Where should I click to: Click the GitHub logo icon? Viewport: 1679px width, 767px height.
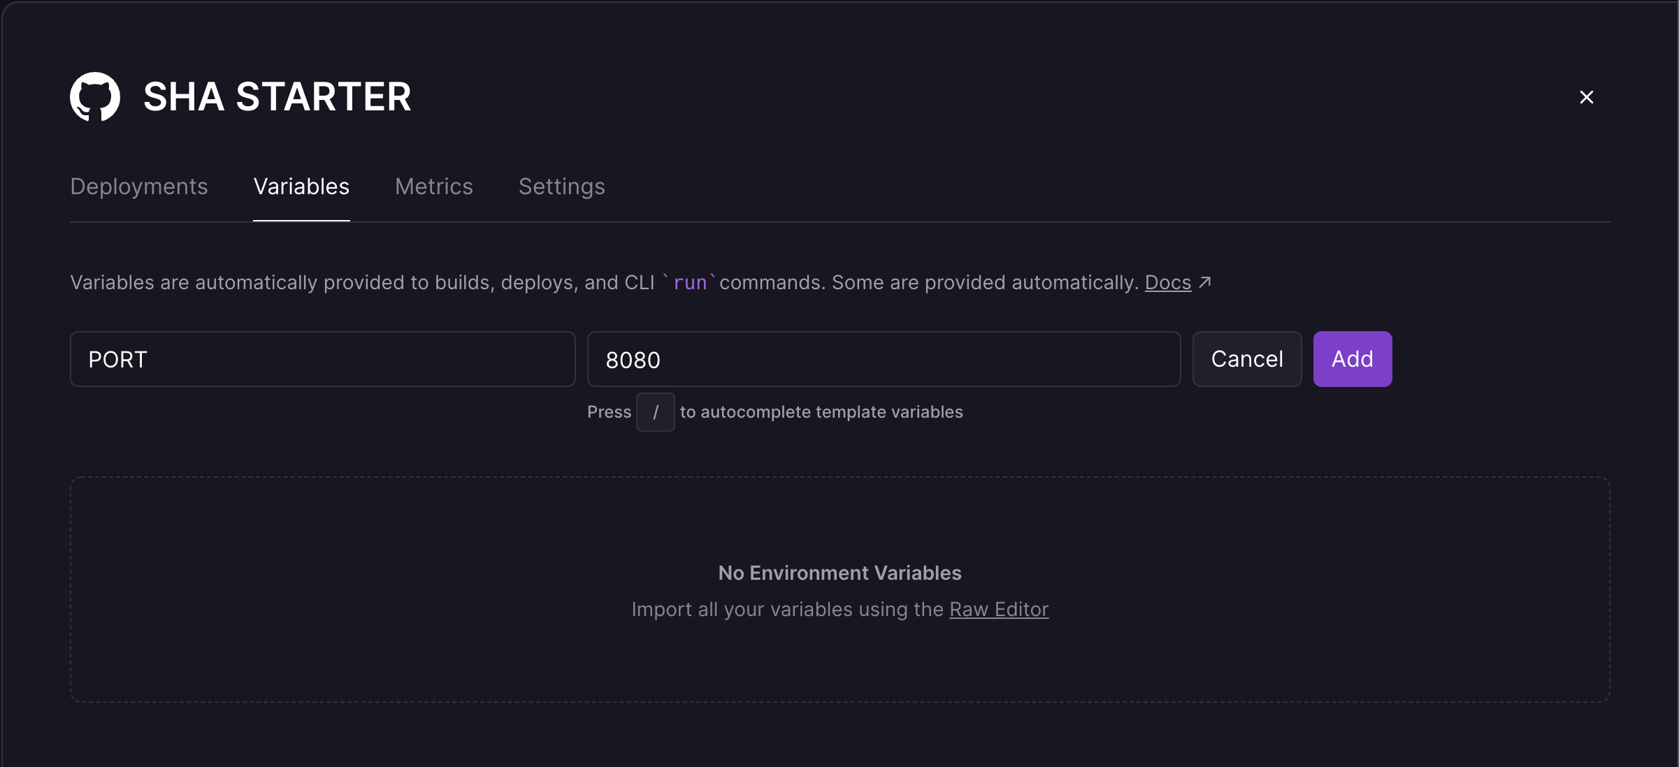95,96
